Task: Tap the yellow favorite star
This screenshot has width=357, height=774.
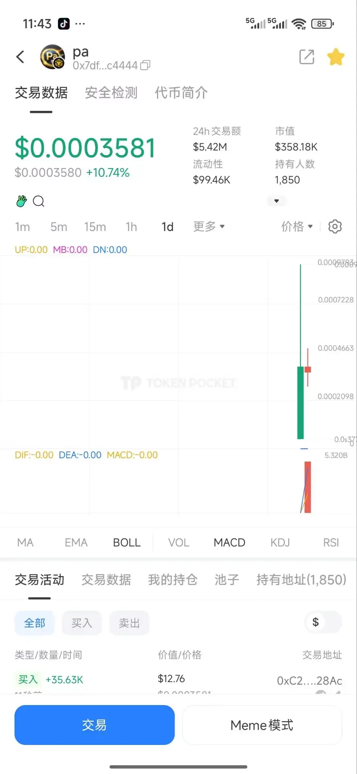Action: click(x=335, y=57)
